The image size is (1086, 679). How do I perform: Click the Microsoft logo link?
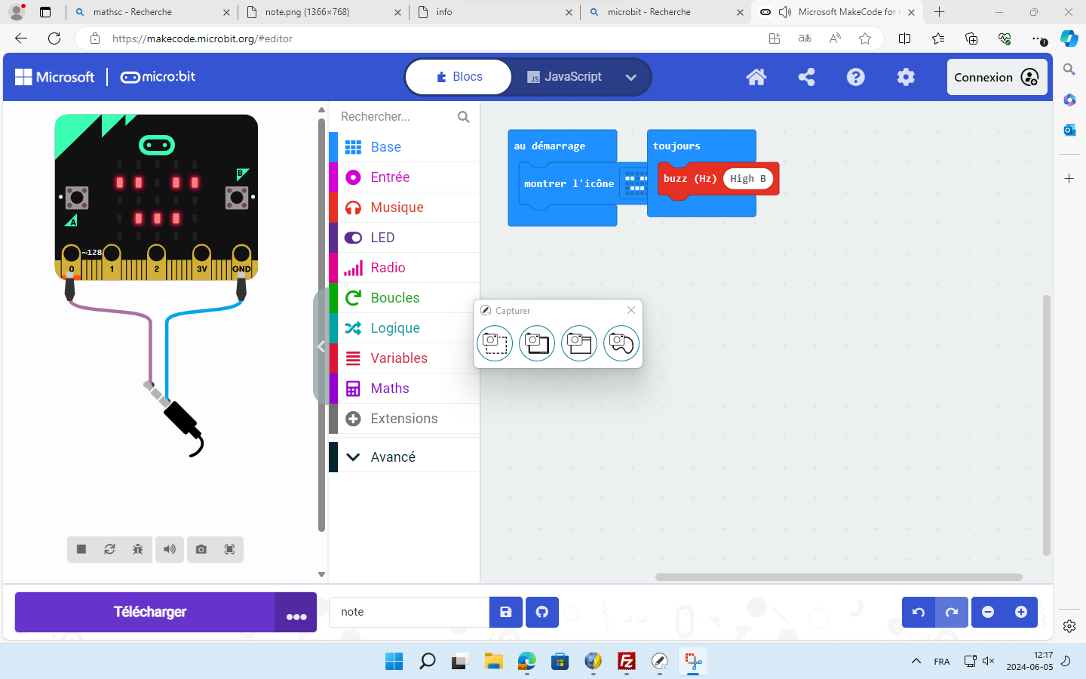[55, 77]
